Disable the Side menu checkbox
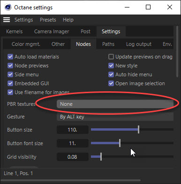181x184 pixels. [10, 74]
